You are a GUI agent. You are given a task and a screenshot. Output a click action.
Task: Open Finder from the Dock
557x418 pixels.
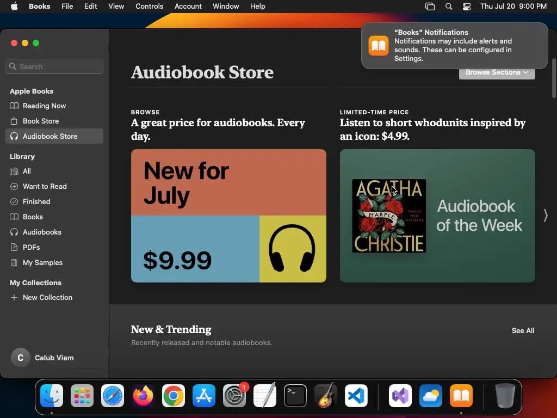52,396
